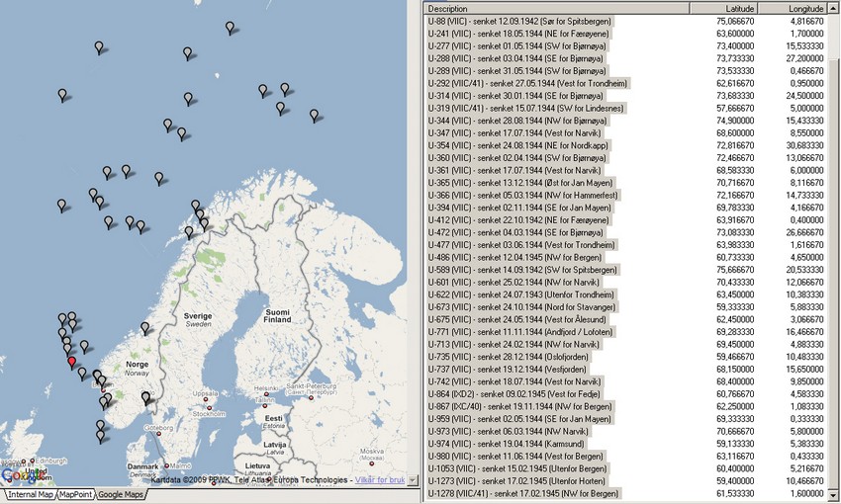Select the lone marker on the Trondheim coast

144,328
